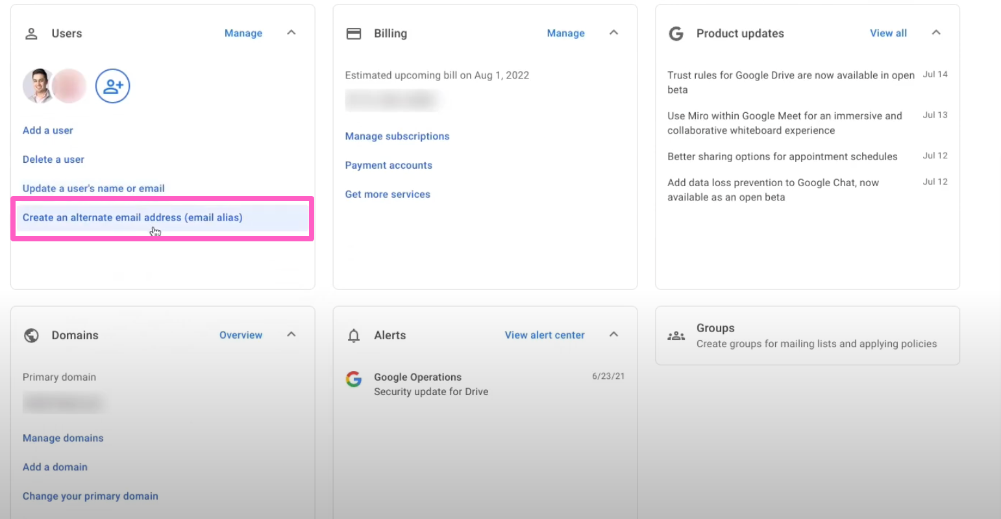Click View alert center link

point(545,335)
